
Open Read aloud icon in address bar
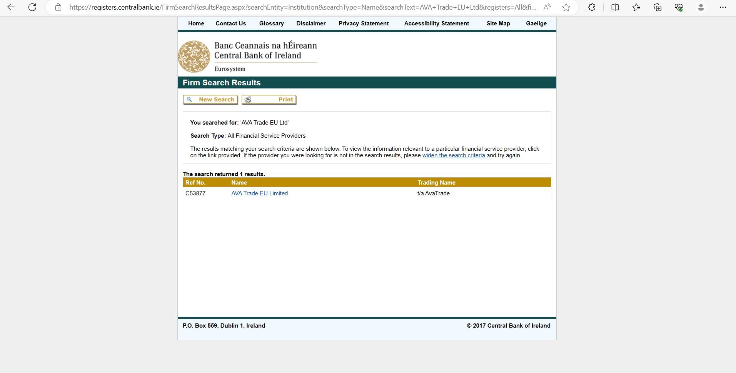[547, 7]
